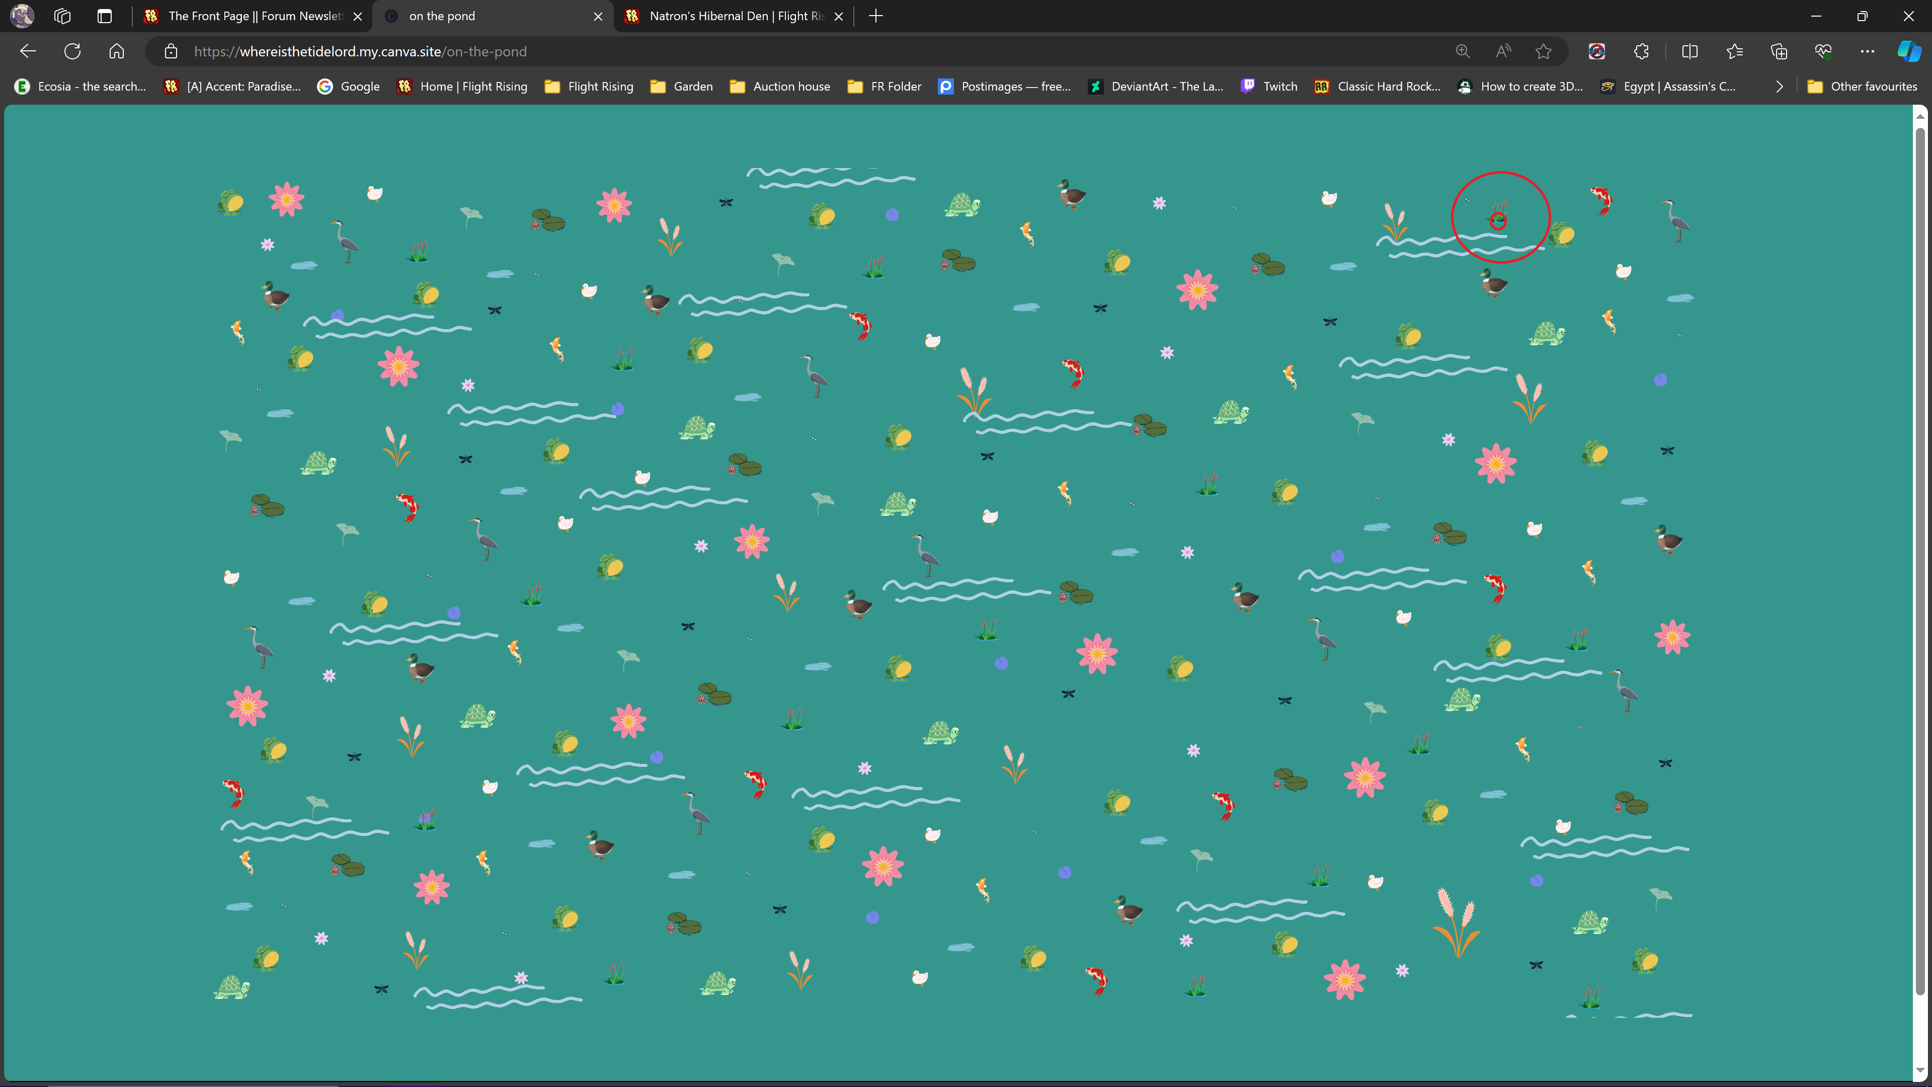Expand the Flight Rising bookmarks folder

(590, 86)
